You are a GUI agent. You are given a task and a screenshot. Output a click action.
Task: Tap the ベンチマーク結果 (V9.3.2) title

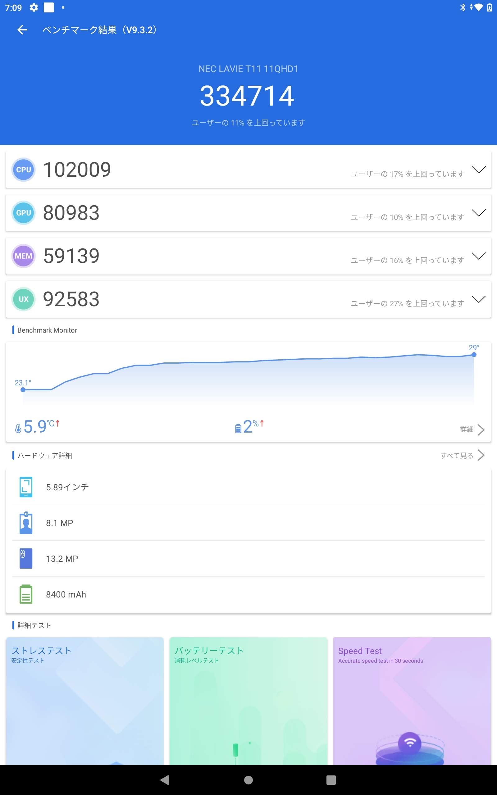(x=100, y=30)
